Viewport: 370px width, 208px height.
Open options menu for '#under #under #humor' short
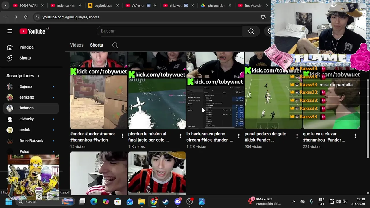122,136
